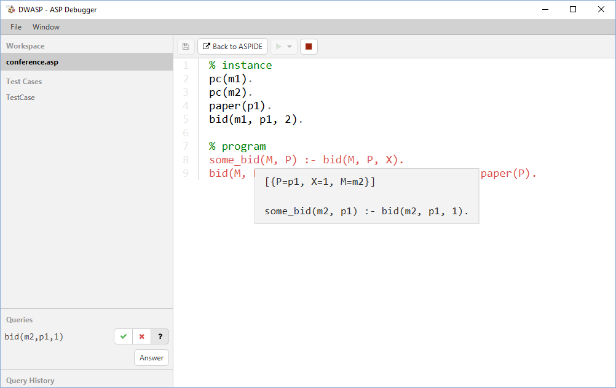Click code line paper(p1).
The height and width of the screenshot is (388, 616).
click(x=240, y=106)
